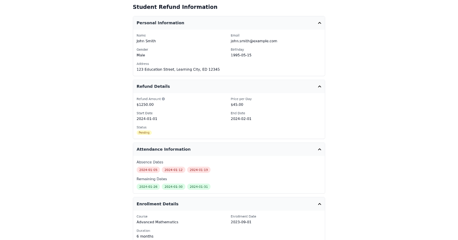Collapse the Refund Details section chevron
458x240 pixels.
point(319,86)
